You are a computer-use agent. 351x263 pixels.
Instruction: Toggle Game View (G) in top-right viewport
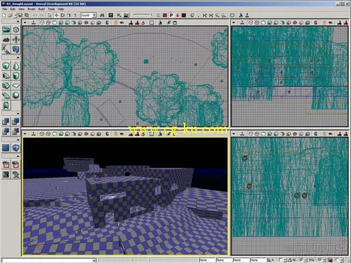click(316, 23)
